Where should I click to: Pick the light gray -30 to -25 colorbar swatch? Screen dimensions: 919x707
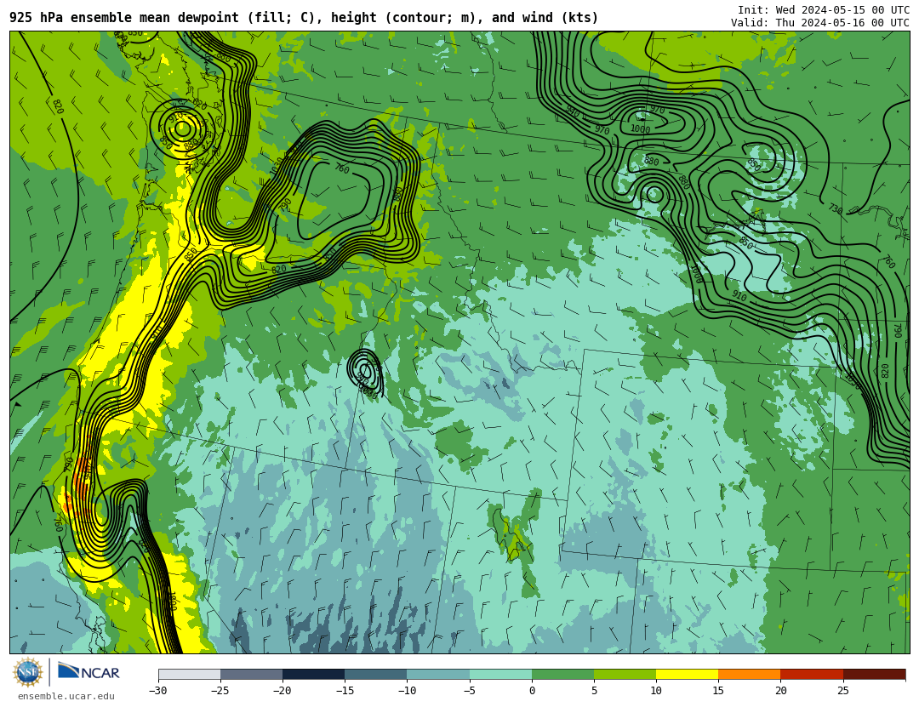pyautogui.click(x=189, y=675)
